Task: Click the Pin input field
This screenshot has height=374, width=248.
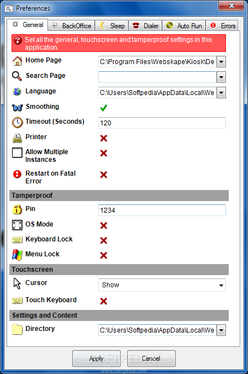Action: tap(162, 210)
